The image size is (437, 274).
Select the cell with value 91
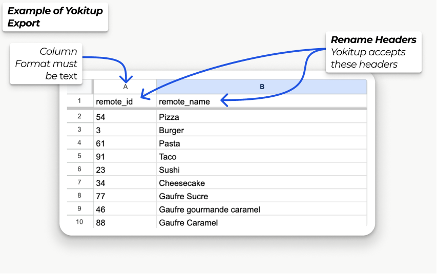[125, 157]
